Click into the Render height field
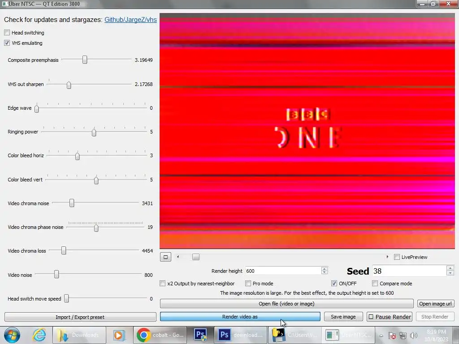This screenshot has width=459, height=344. click(x=283, y=271)
